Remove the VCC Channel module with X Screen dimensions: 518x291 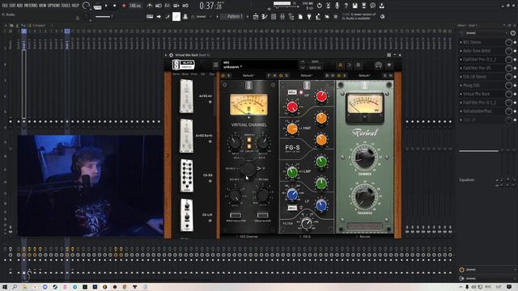(x=274, y=75)
